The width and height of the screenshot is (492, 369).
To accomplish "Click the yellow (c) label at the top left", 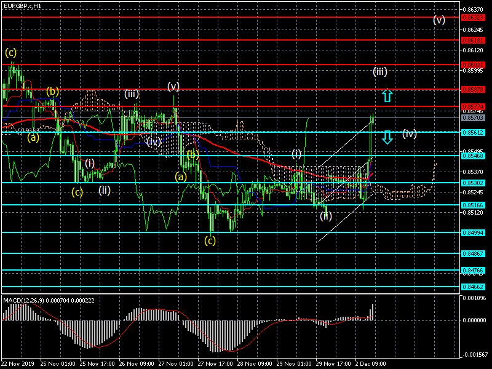I will point(11,52).
